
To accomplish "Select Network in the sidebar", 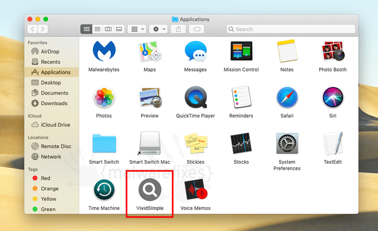I will coord(51,157).
